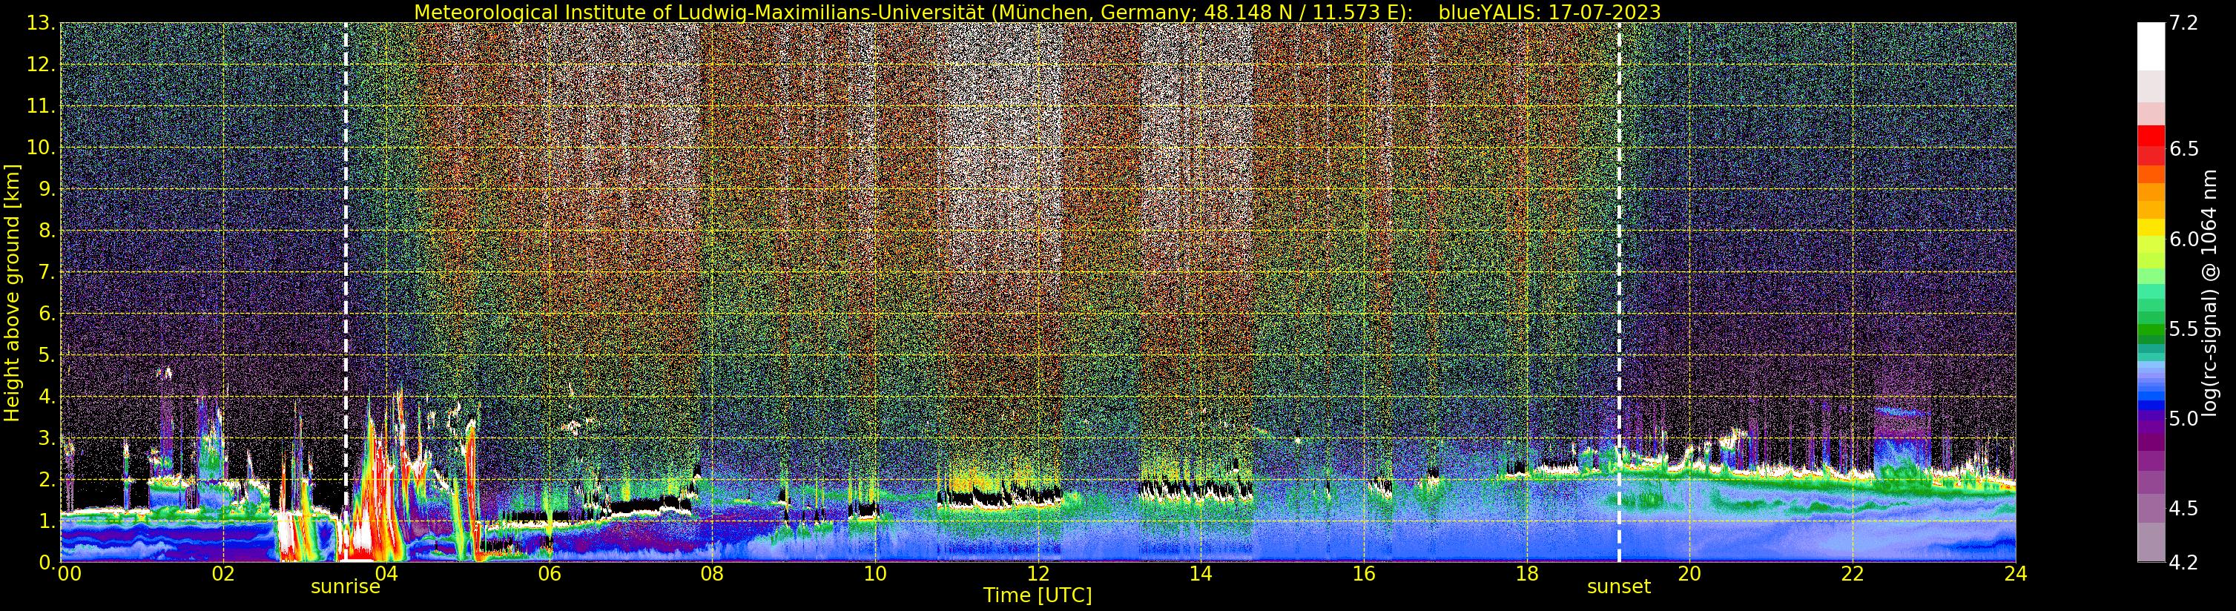Click the '4.' height tick label
The height and width of the screenshot is (611, 2236).
[47, 397]
